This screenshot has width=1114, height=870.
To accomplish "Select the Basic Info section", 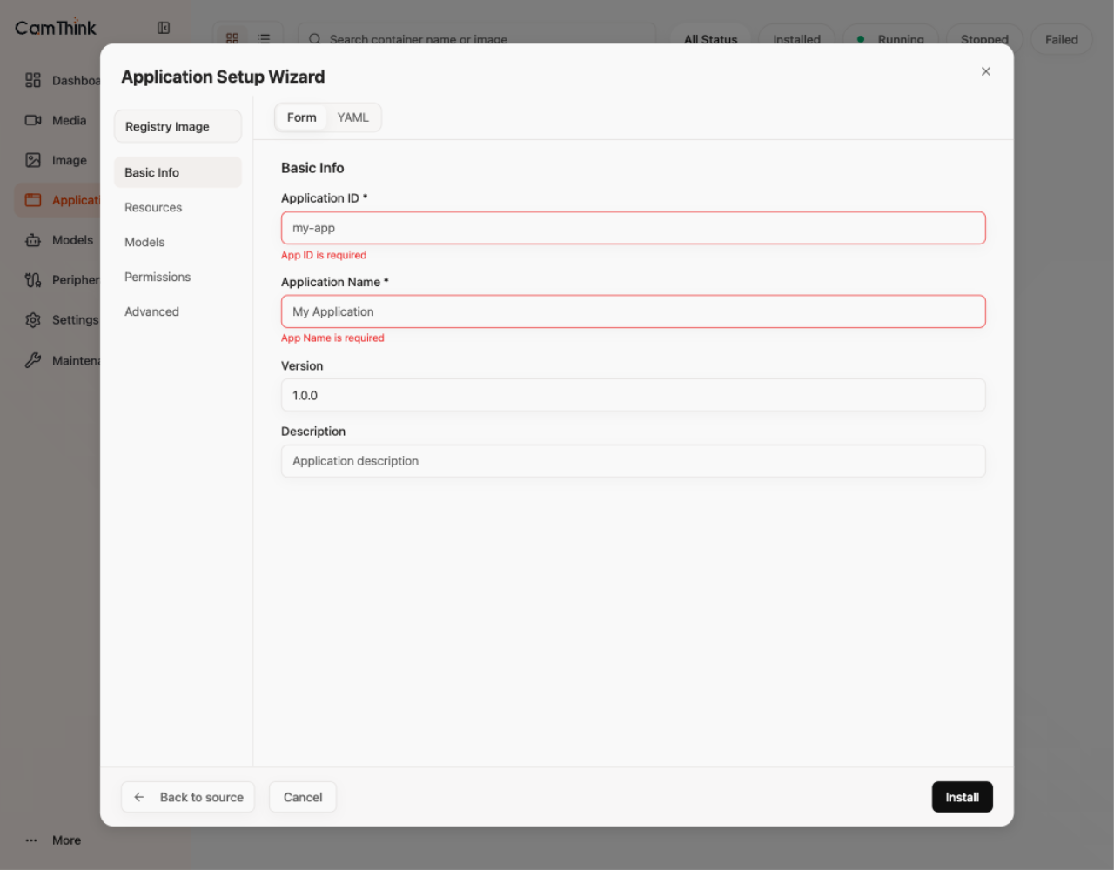I will point(178,172).
